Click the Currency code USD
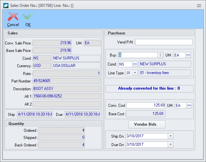This screenshot has height=162, width=206. [x=42, y=66]
